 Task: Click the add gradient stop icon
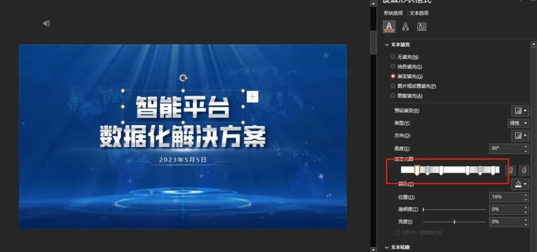(510, 170)
